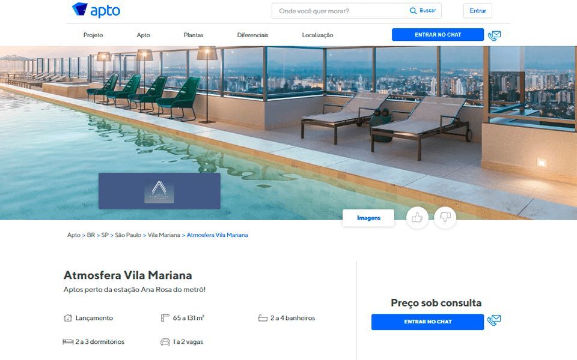Click the search magnifier Buscar icon

tap(414, 11)
